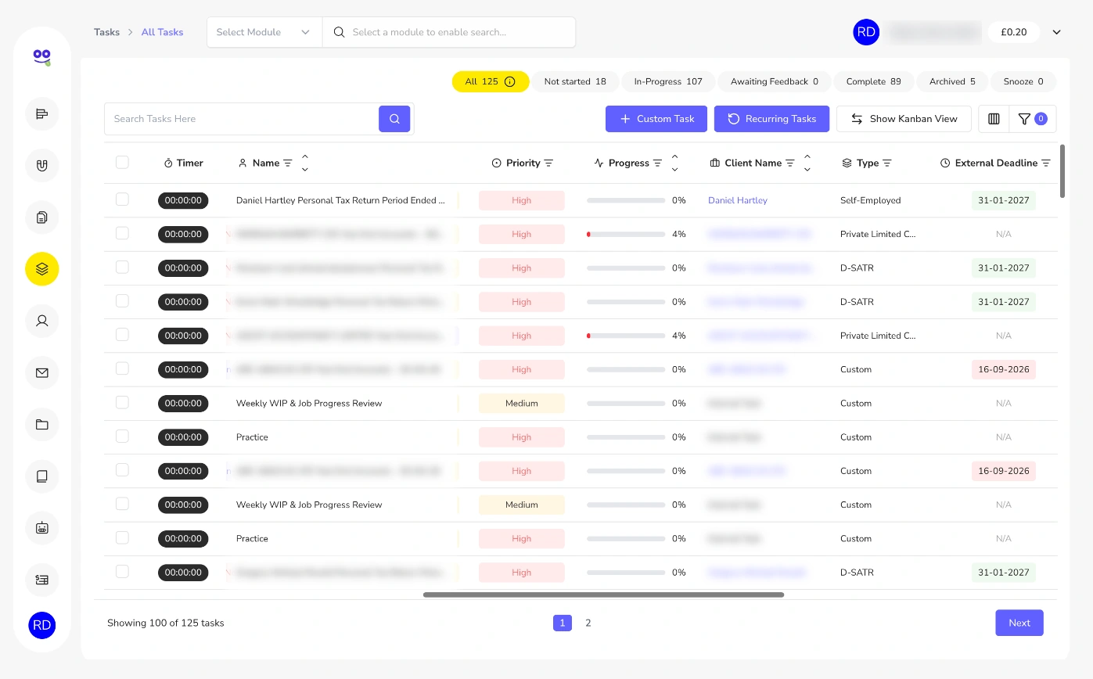Viewport: 1093px width, 679px height.
Task: Switch to Complete tab
Action: click(x=873, y=81)
